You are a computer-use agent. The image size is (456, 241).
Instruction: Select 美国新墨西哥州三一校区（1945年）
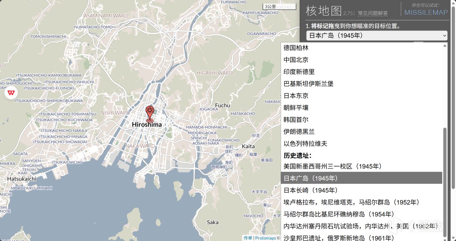click(361, 166)
